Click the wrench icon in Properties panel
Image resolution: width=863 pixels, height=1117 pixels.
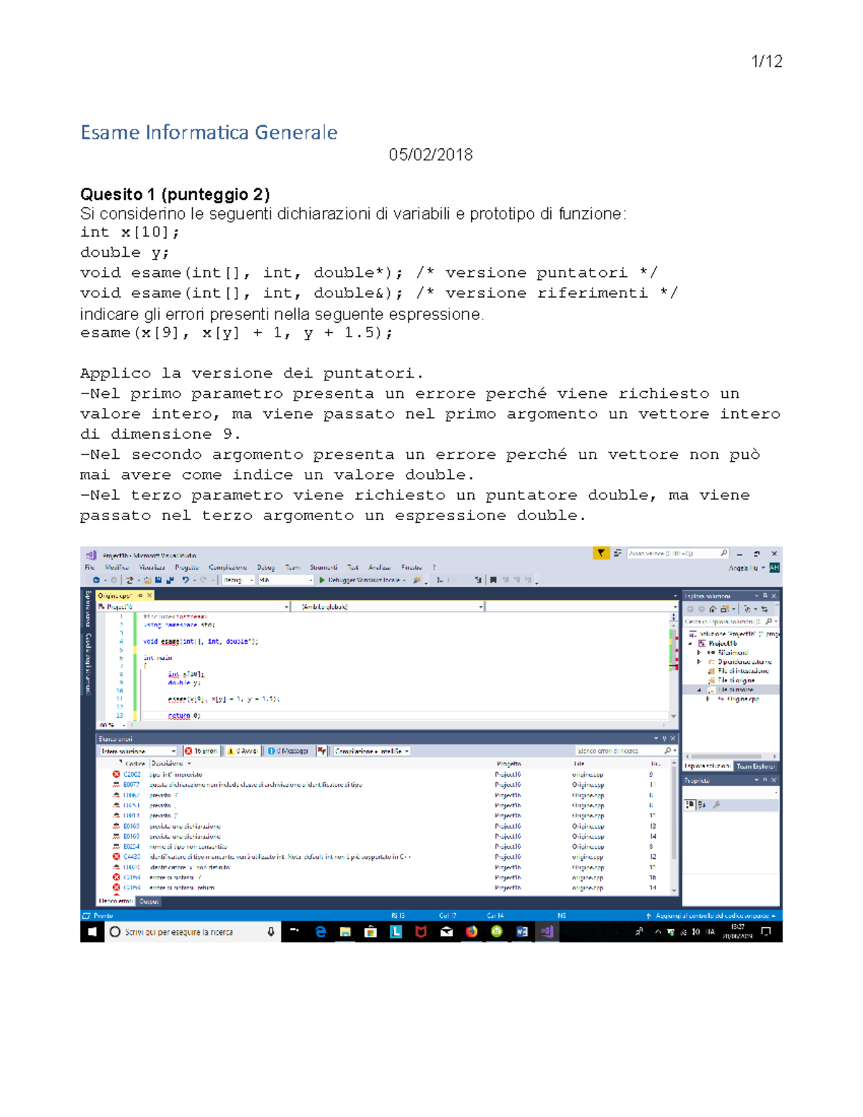coord(716,805)
